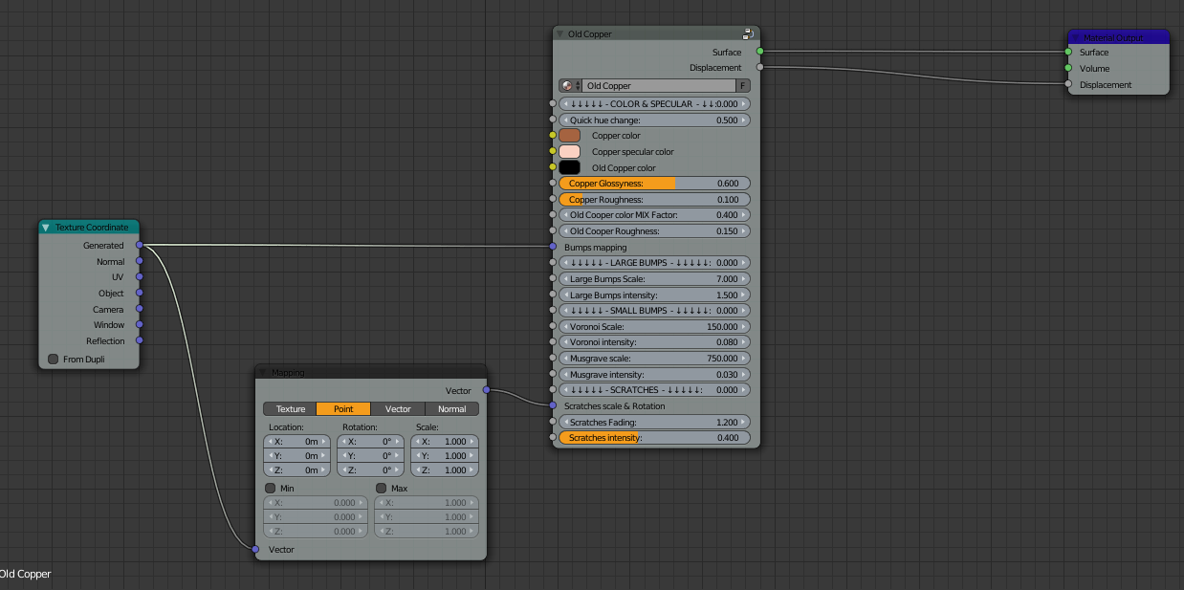Adjust the Copper Glossyness slider
This screenshot has width=1184, height=590.
pos(655,184)
